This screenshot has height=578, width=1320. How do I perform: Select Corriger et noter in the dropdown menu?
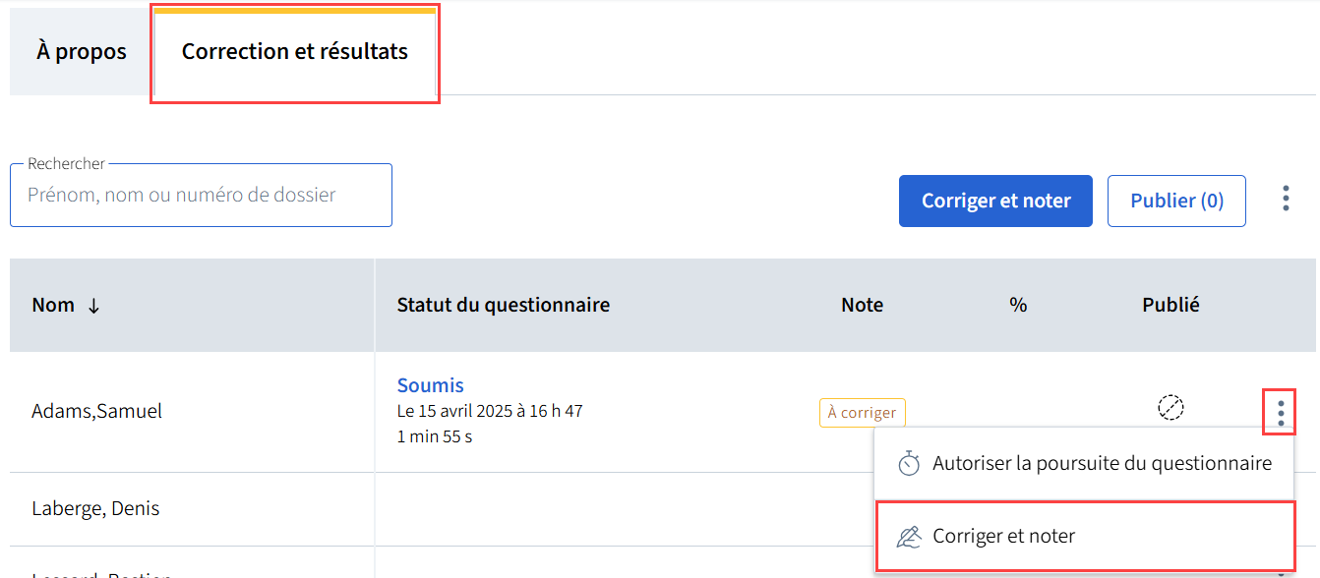tap(1003, 536)
